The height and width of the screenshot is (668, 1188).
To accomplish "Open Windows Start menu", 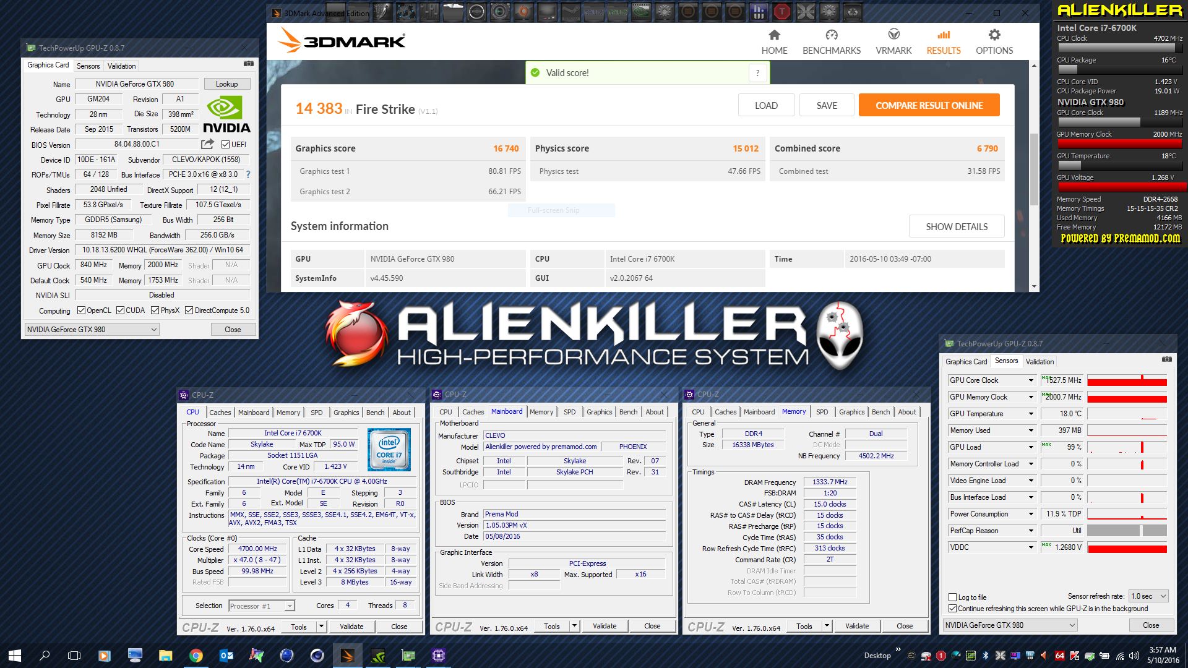I will 15,656.
